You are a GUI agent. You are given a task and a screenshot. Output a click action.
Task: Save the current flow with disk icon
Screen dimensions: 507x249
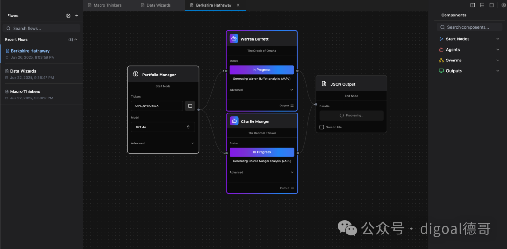[x=68, y=15]
